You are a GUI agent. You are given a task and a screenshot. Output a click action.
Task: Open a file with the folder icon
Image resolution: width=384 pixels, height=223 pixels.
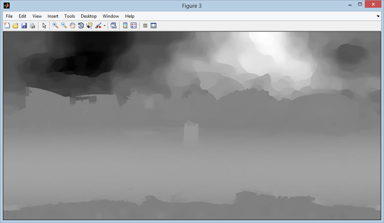tap(16, 25)
